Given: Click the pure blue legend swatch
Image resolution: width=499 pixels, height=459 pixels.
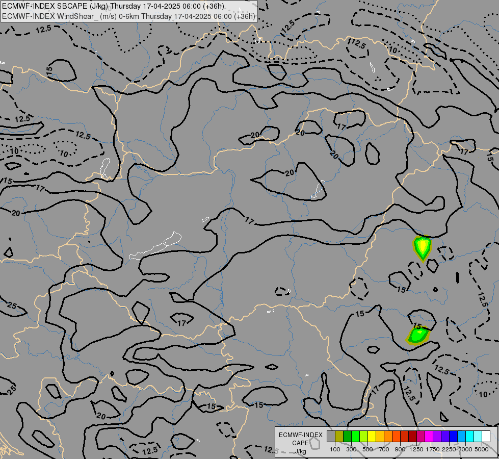Looking at the screenshot, I should (454, 436).
